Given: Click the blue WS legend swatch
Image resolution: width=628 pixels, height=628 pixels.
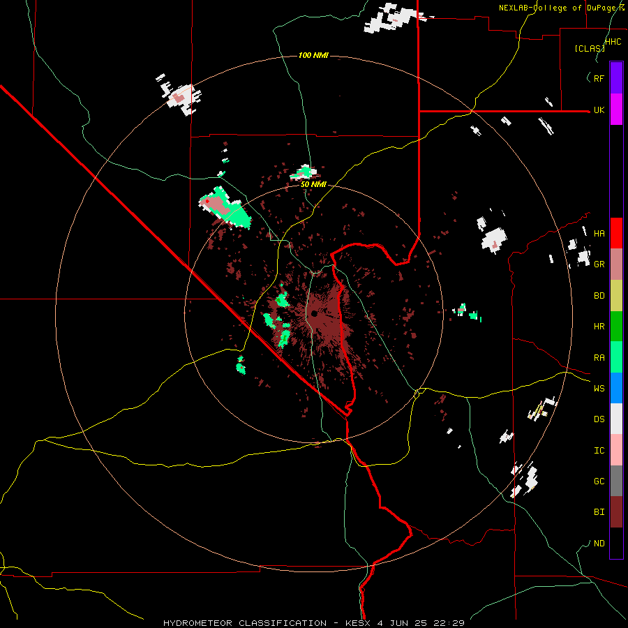Looking at the screenshot, I should coord(616,388).
